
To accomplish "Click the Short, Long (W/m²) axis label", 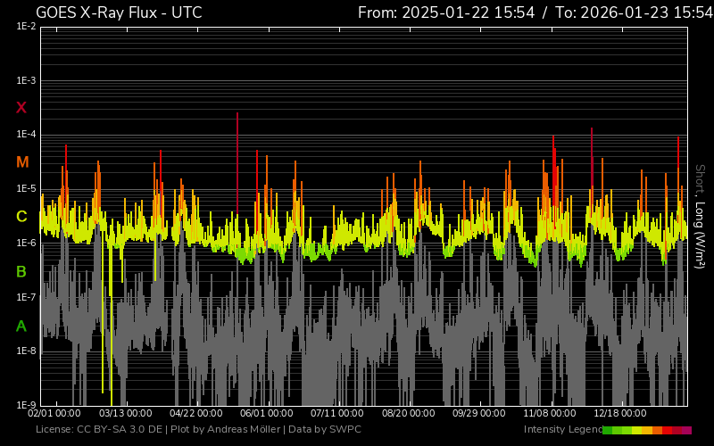I will coord(700,216).
